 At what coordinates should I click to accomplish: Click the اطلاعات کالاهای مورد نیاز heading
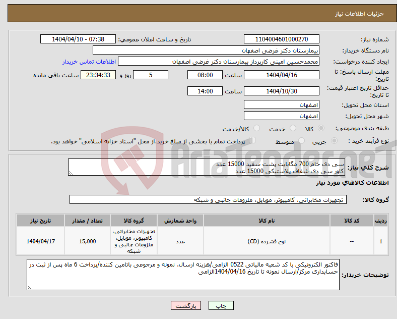352,183
